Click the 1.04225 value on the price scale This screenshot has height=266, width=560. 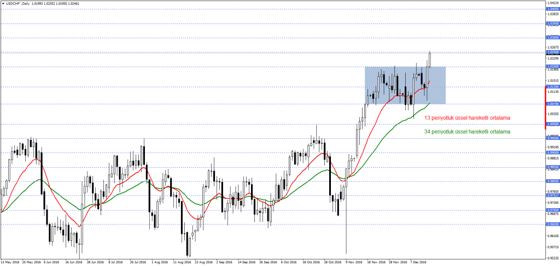click(x=553, y=3)
